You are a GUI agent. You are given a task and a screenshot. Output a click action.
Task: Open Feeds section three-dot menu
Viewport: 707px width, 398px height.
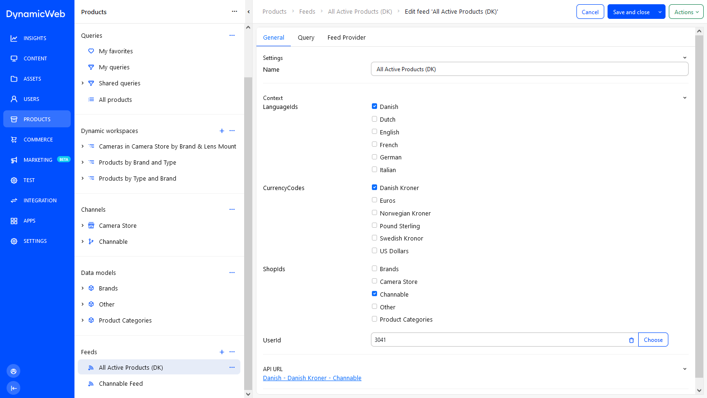[232, 352]
